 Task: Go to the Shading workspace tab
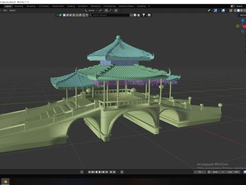71,6
